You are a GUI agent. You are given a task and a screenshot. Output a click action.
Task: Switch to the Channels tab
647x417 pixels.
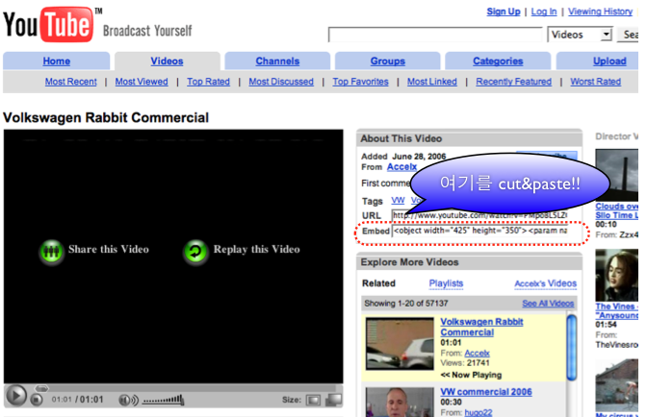(x=277, y=61)
